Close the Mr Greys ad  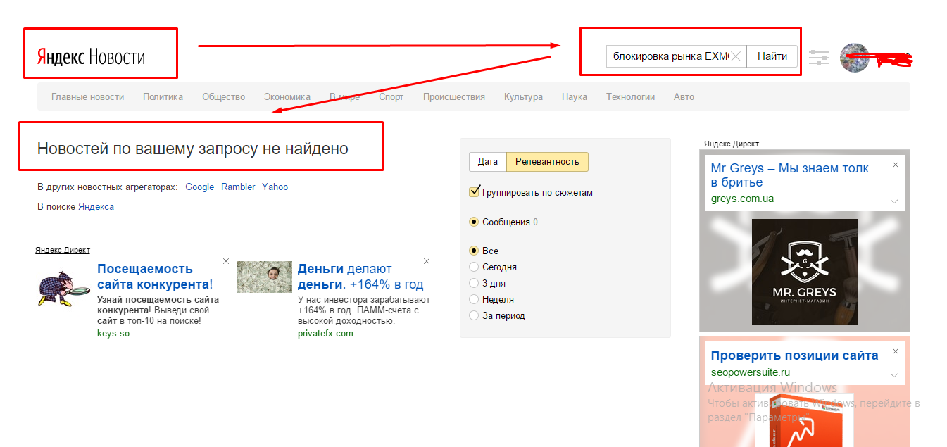point(896,165)
